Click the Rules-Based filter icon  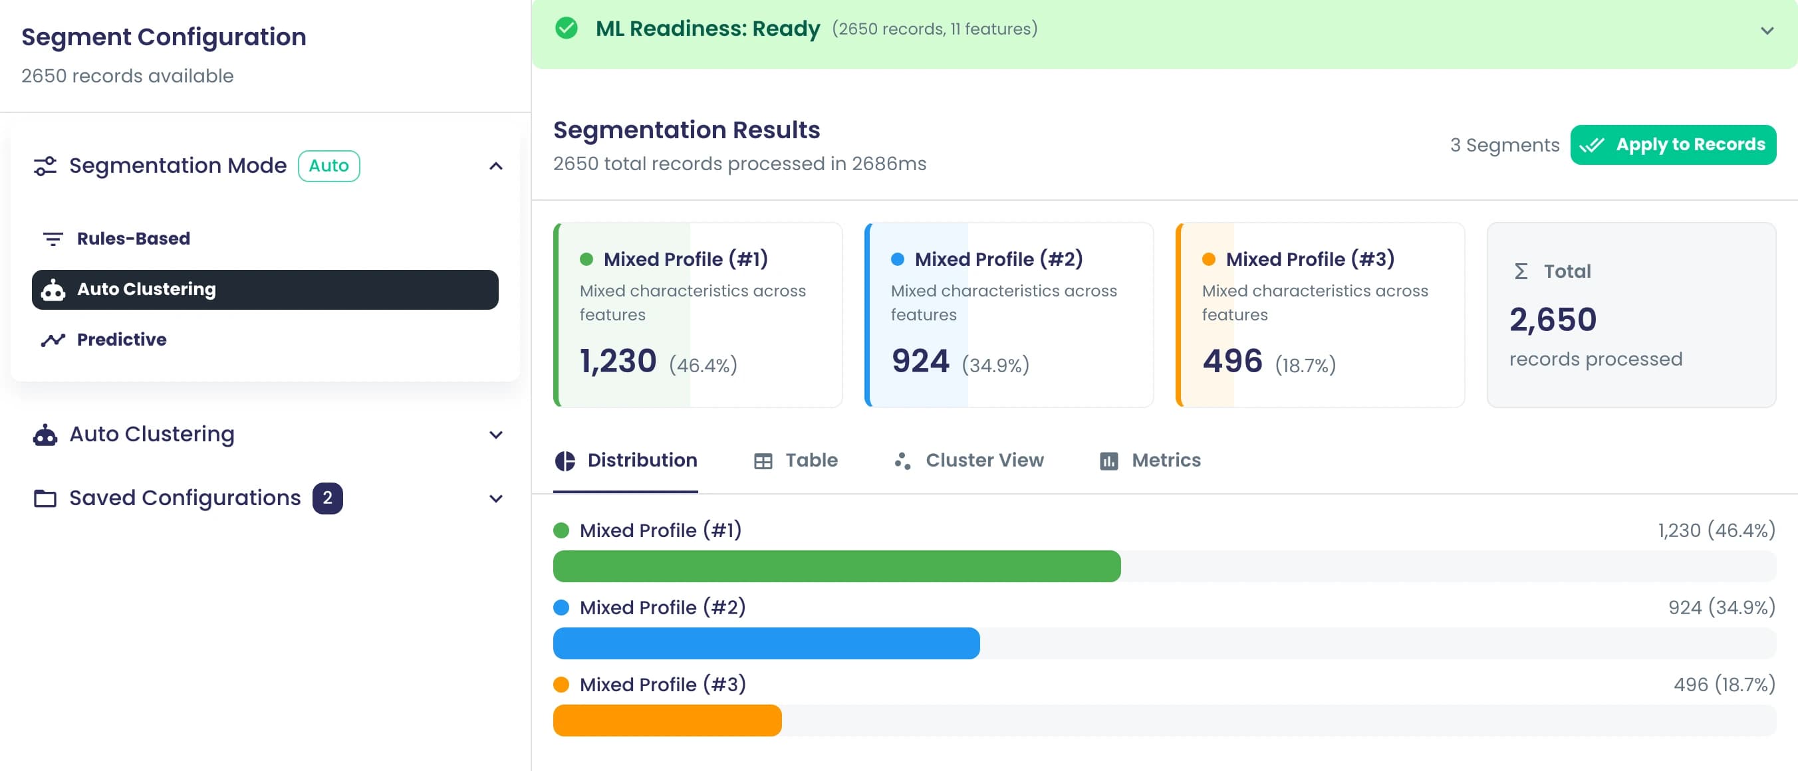pos(53,239)
